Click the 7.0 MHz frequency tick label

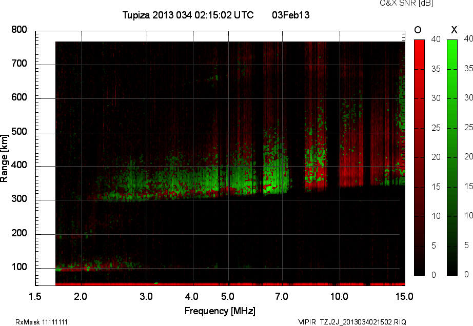[x=281, y=296]
